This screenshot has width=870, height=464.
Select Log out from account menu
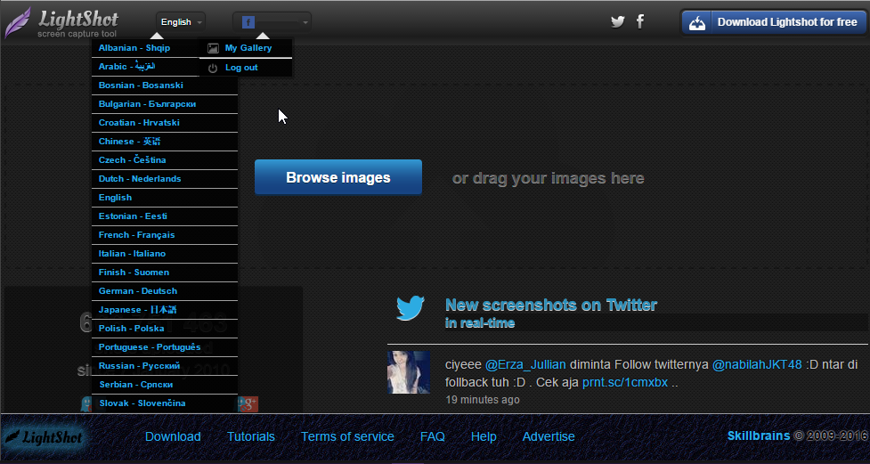pyautogui.click(x=246, y=68)
